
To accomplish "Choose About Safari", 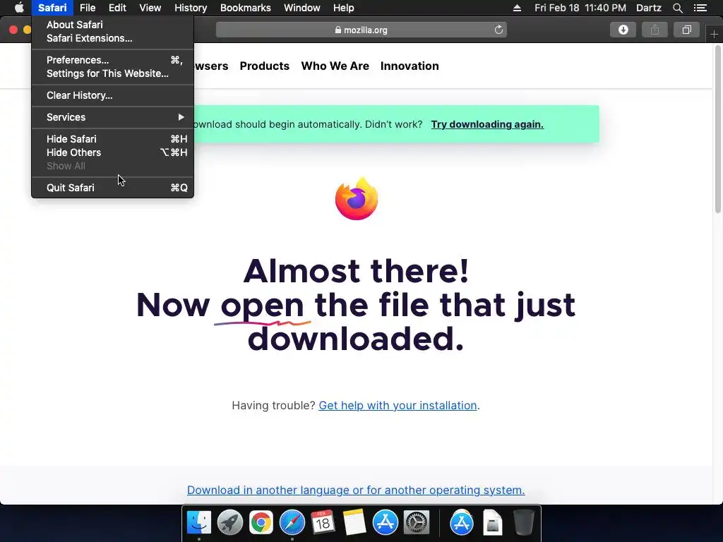I will tap(112, 25).
